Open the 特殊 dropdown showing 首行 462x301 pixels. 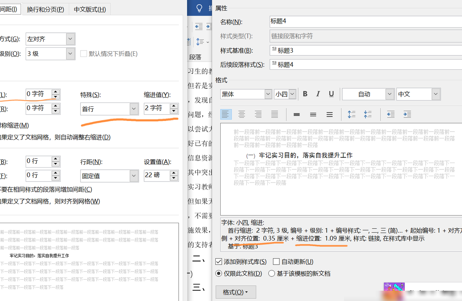coord(109,109)
